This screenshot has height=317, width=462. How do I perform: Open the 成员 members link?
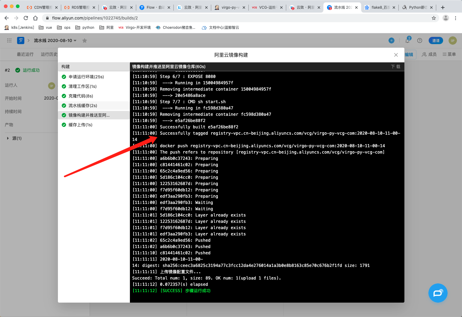click(x=429, y=54)
